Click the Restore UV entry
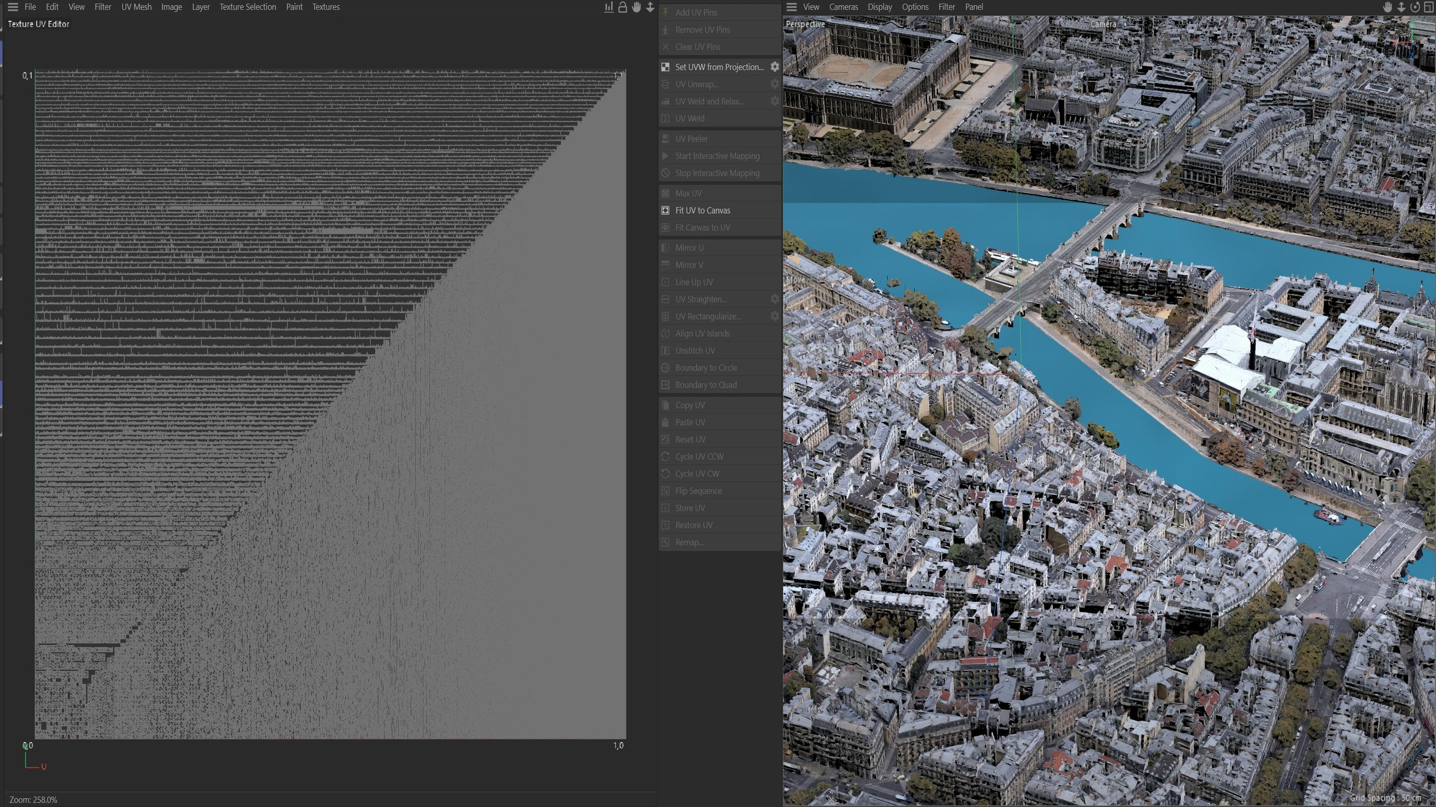 [x=720, y=525]
